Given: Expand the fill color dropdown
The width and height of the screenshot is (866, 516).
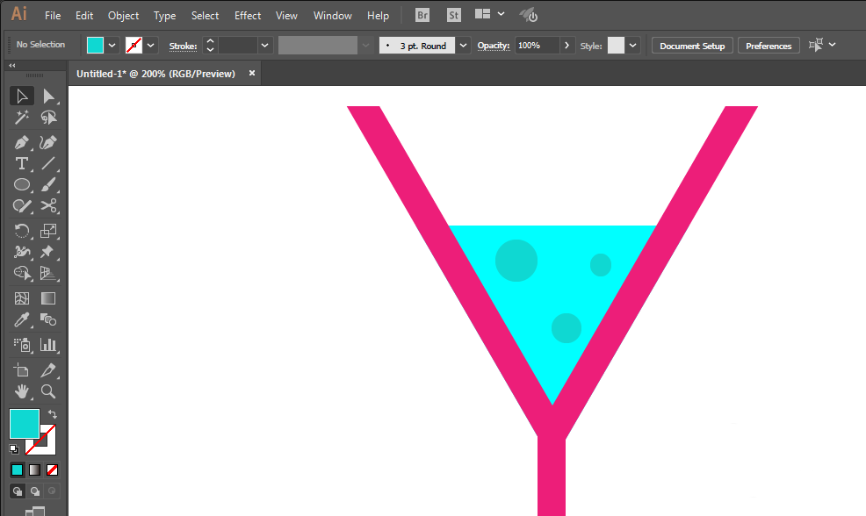Looking at the screenshot, I should pos(112,46).
